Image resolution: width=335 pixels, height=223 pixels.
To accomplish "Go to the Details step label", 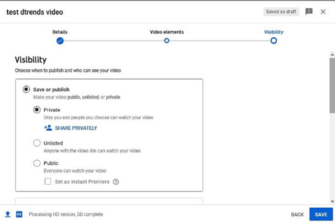I will pos(60,32).
